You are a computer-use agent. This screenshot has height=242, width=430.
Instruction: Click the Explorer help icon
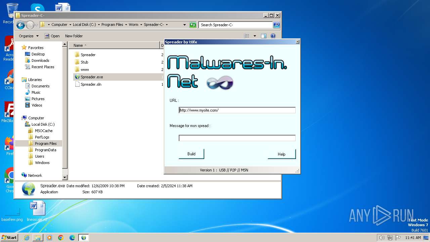273,36
